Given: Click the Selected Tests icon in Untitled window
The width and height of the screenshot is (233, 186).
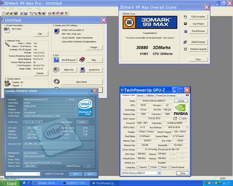Looking at the screenshot, I should tap(7, 45).
